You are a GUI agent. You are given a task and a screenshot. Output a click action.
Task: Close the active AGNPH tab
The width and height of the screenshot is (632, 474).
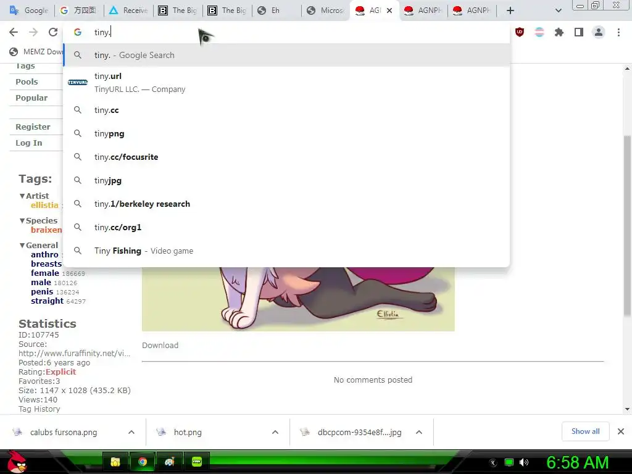coord(389,10)
